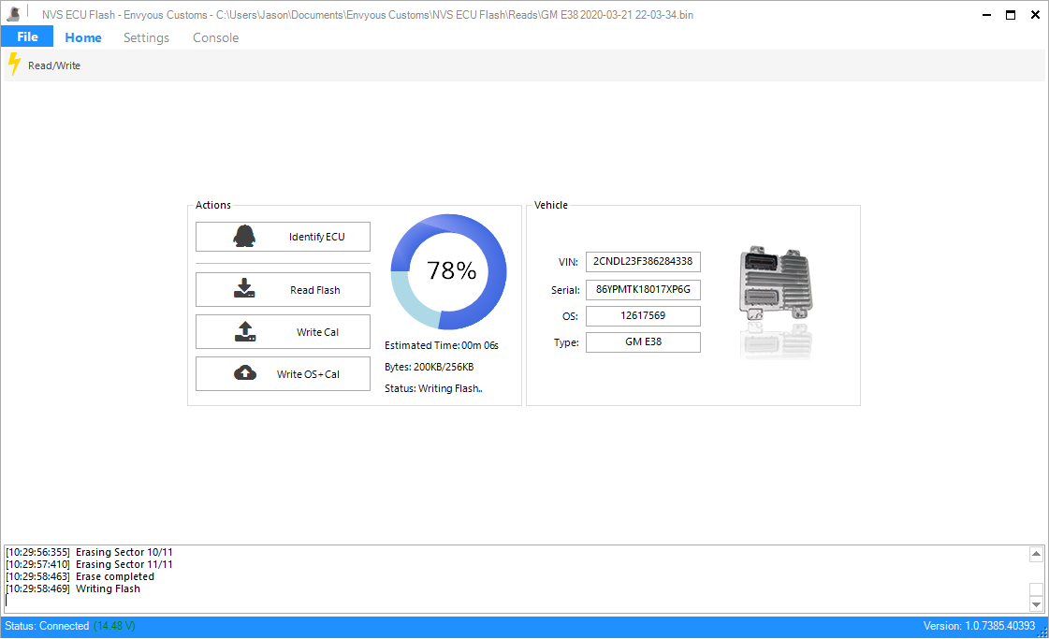Open the Settings tab
Screen dimensions: 1049x639
pyautogui.click(x=146, y=37)
